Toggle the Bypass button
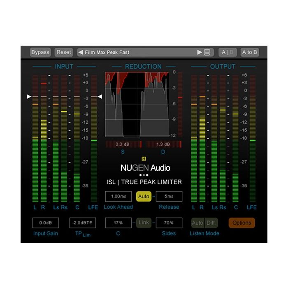Viewport: 288px width, 288px height. click(x=40, y=52)
